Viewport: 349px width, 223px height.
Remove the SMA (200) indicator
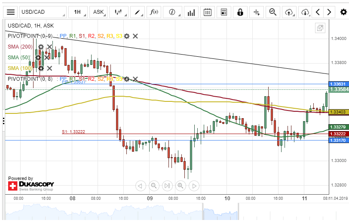pyautogui.click(x=49, y=47)
